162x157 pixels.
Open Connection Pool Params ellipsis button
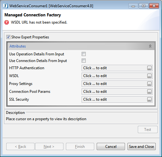pos(149,92)
